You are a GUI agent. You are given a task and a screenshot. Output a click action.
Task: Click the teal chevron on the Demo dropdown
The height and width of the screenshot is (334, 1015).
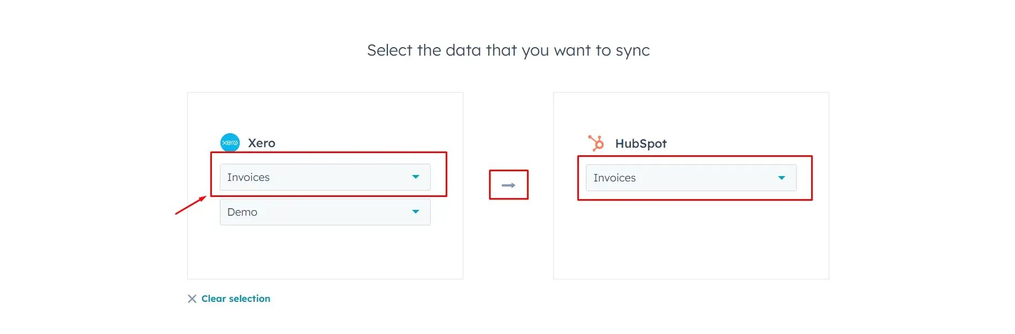[416, 211]
